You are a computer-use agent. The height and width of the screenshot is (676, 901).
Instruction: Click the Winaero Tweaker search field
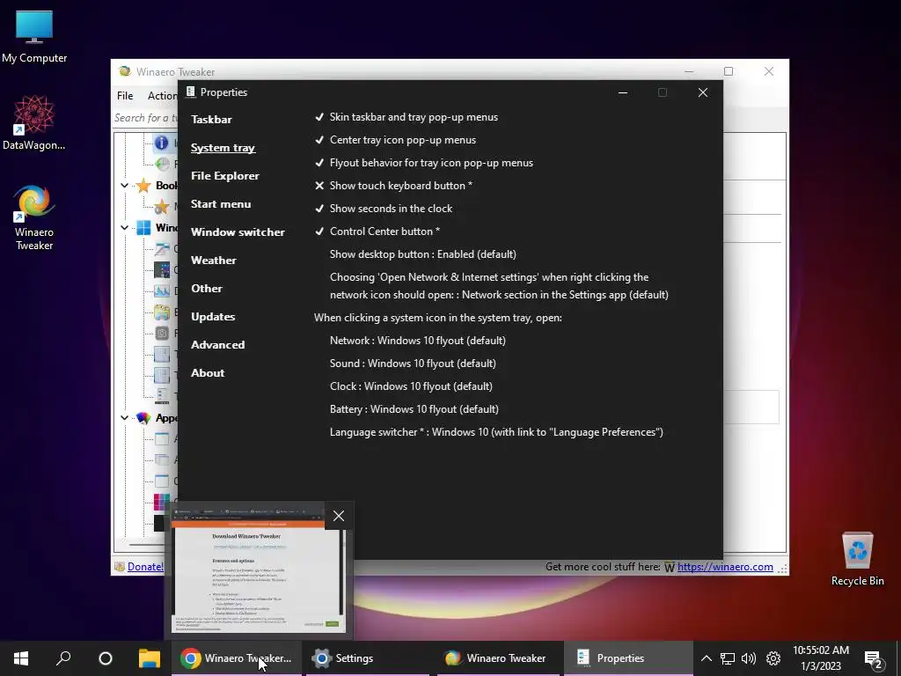pos(146,118)
